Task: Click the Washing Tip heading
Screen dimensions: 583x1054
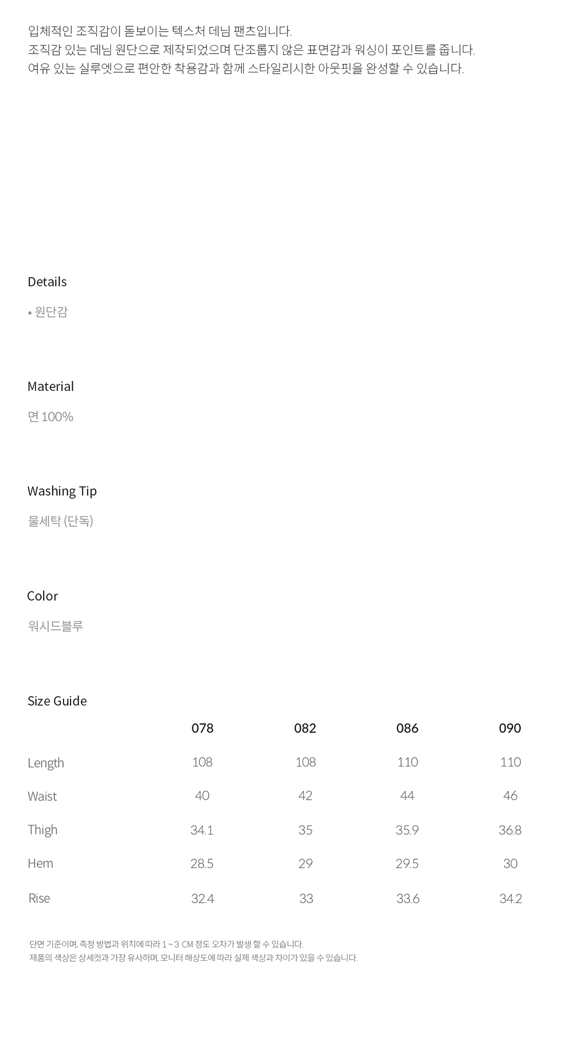Action: [x=62, y=491]
